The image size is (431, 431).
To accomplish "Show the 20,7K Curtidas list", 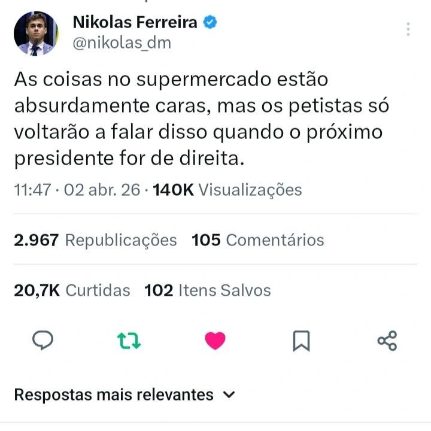I will click(72, 290).
